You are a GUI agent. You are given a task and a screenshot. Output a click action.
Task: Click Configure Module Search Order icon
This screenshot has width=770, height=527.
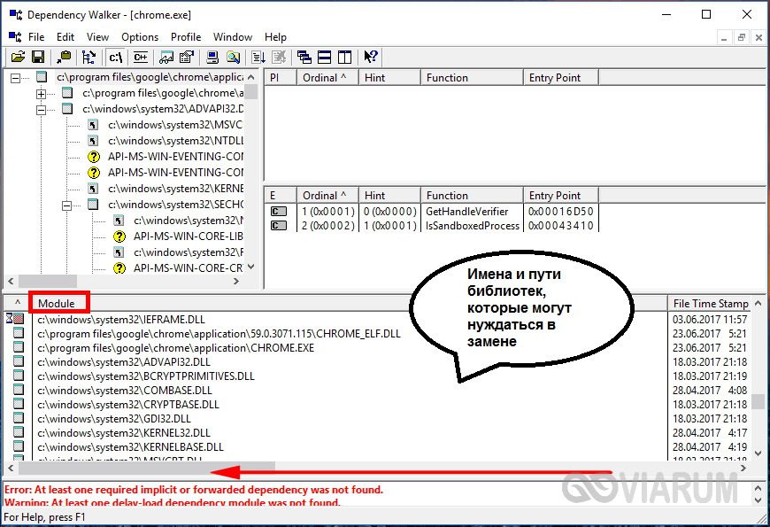click(233, 57)
